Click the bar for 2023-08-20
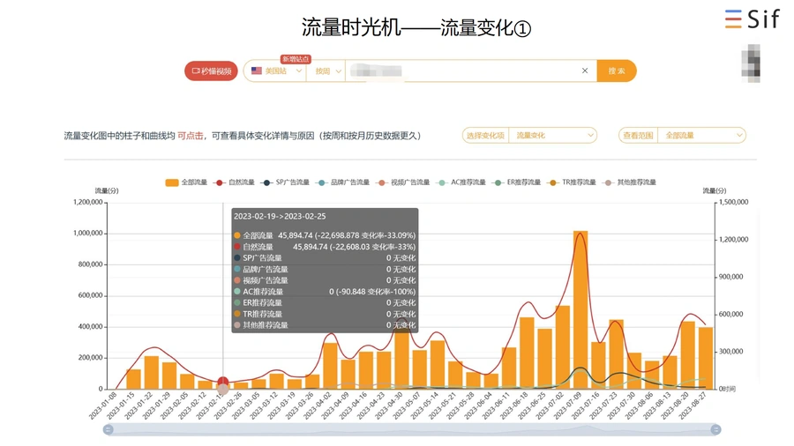The width and height of the screenshot is (794, 446). pos(687,355)
